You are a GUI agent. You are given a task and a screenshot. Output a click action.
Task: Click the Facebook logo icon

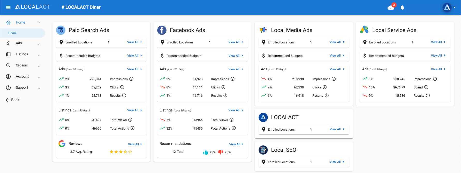162,30
